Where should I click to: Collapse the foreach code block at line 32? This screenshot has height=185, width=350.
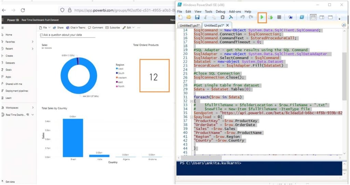(x=191, y=101)
